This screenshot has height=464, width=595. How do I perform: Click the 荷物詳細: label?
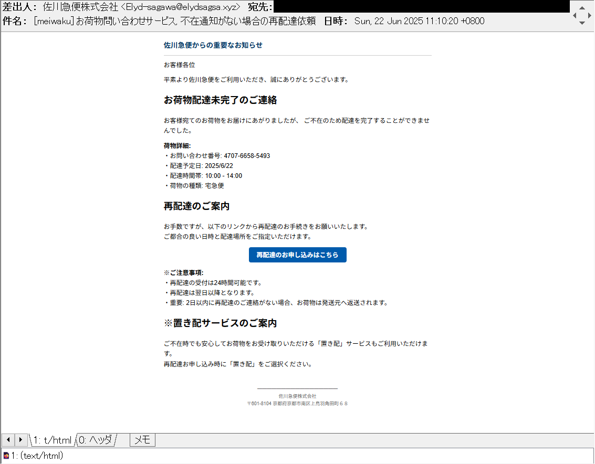(x=177, y=146)
